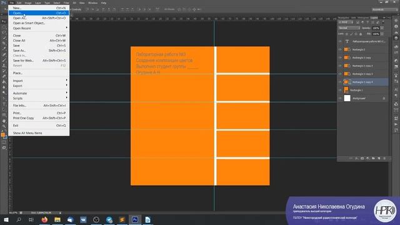Select the Zoom tool
Screen dimensions: 400x225
coord(4,126)
